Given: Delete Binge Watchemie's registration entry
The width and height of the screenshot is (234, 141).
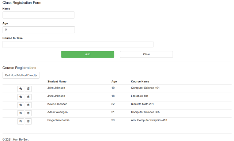Looking at the screenshot, I should click(x=28, y=121).
